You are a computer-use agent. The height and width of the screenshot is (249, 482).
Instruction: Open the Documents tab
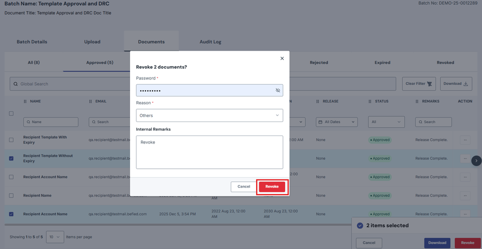point(151,42)
